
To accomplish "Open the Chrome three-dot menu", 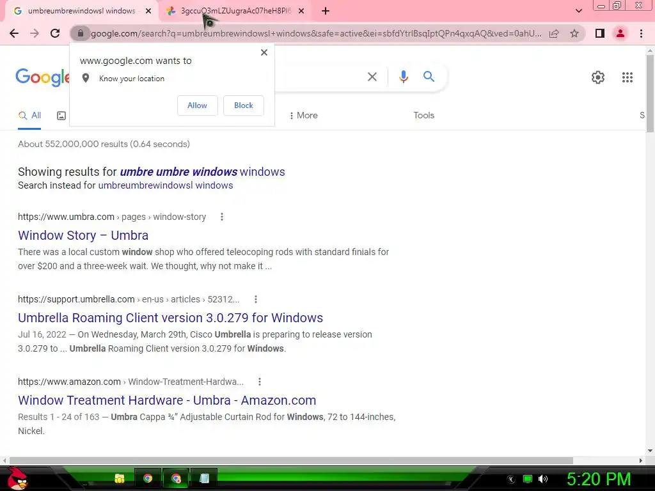I will (641, 33).
